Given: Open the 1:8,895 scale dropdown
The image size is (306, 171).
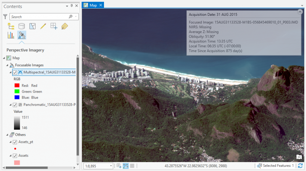Looking at the screenshot, I should 111,166.
